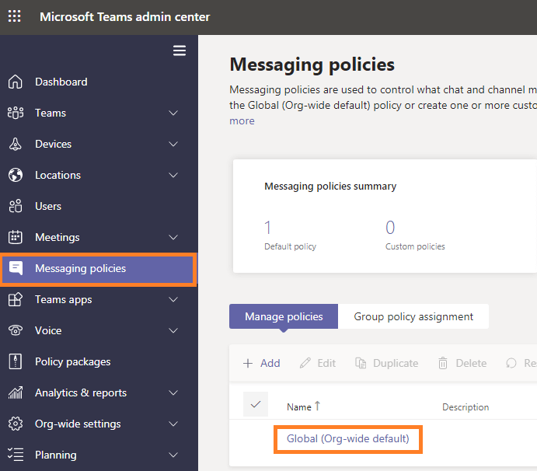Click the Teams people icon

[16, 113]
